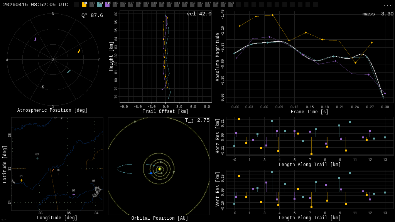Click station 03 cross marker on map

click(37, 158)
